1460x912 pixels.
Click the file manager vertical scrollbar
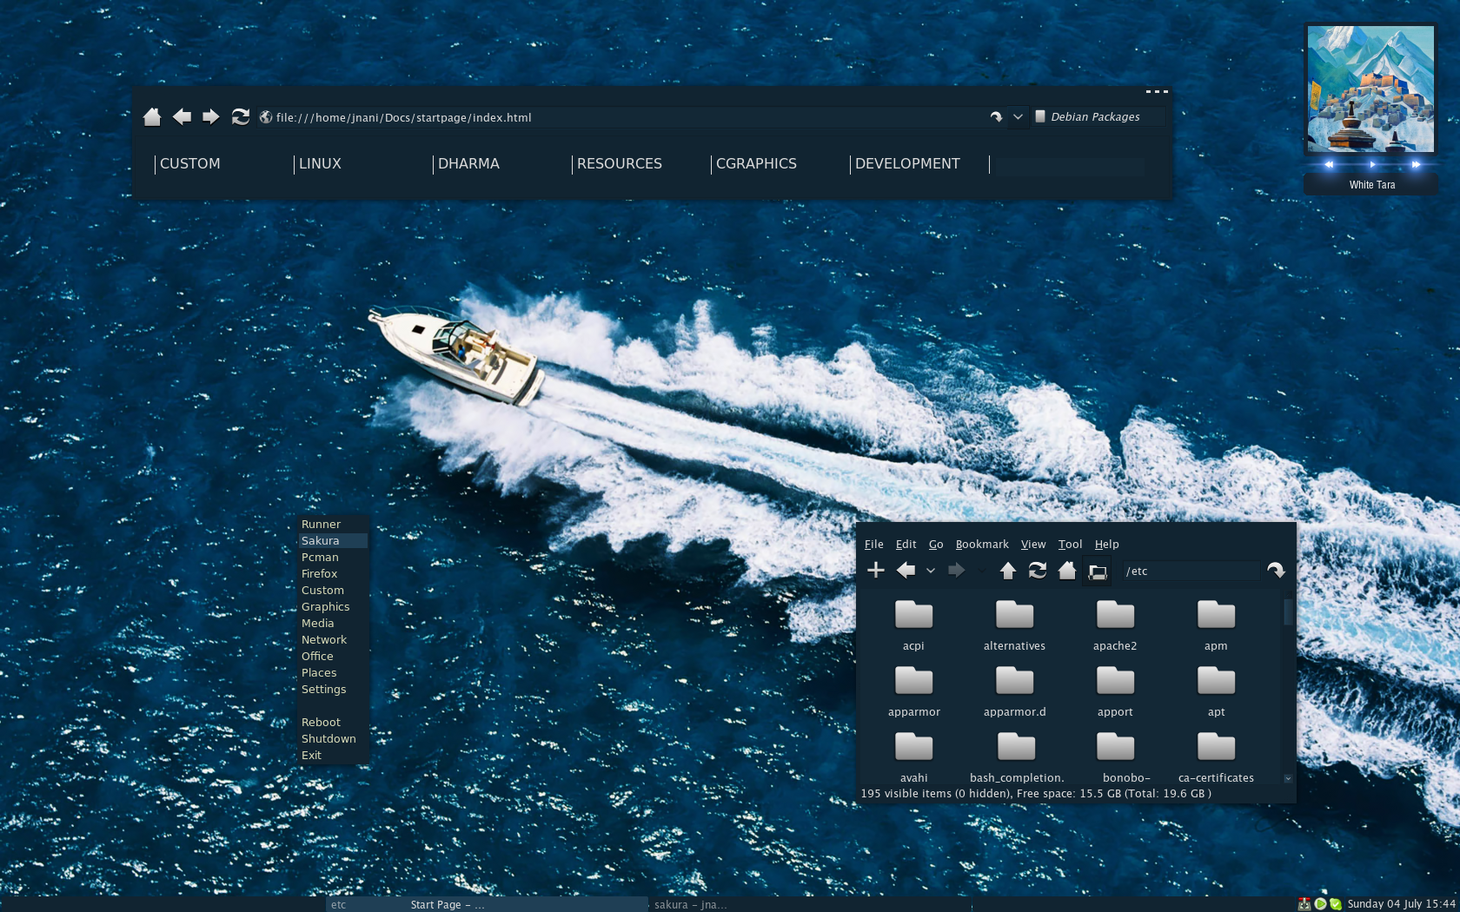tap(1287, 611)
